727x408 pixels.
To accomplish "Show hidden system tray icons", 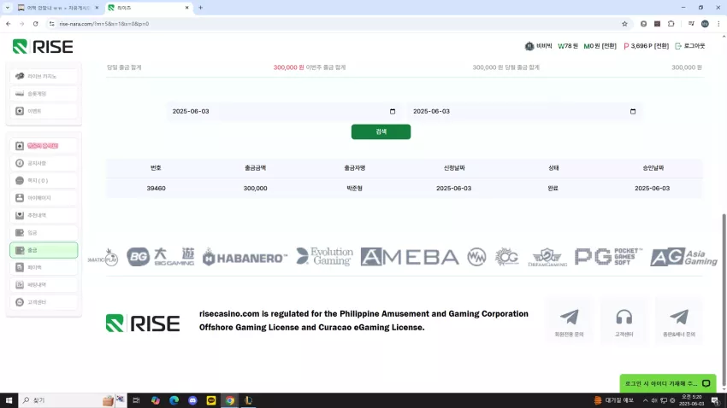I will [645, 400].
